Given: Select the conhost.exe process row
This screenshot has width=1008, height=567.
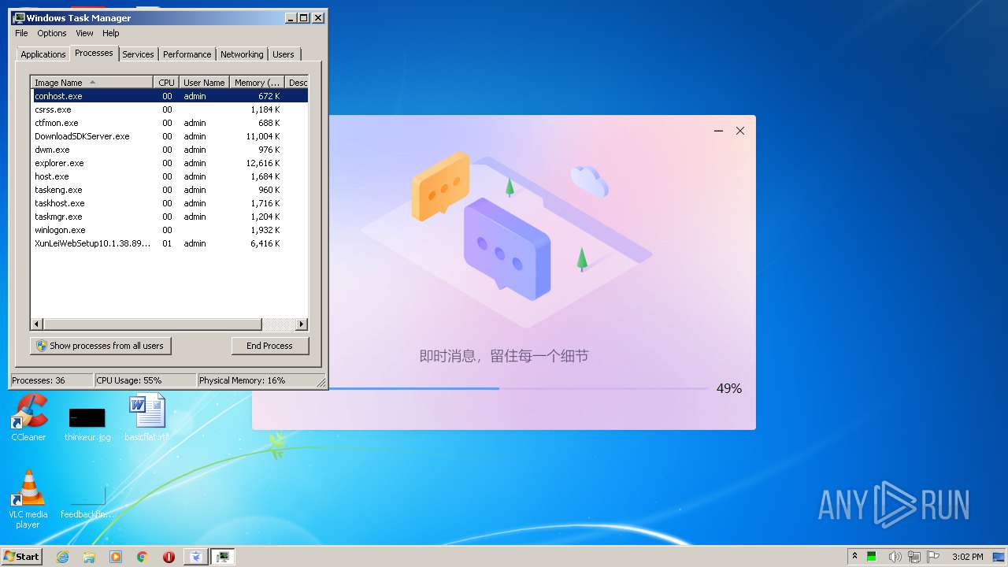Looking at the screenshot, I should 169,96.
